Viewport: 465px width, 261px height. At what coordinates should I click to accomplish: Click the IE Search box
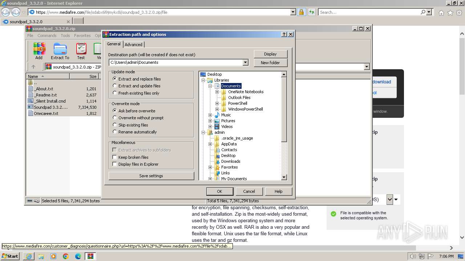click(x=369, y=12)
